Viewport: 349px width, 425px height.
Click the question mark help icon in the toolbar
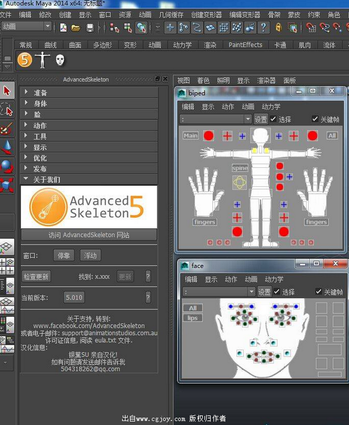click(263, 28)
